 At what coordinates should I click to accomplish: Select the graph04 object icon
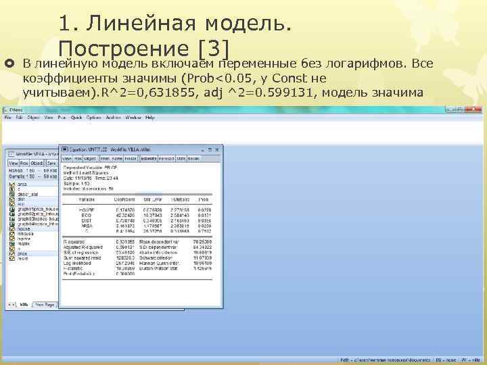(12, 224)
